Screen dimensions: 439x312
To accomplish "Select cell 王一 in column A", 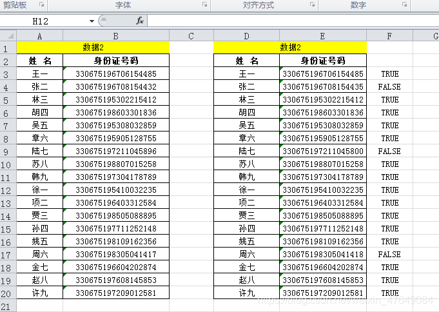I will pyautogui.click(x=40, y=73).
